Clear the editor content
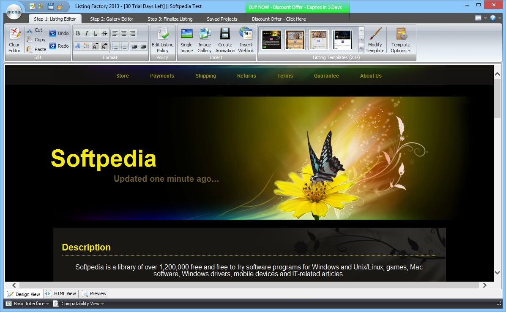Image resolution: width=506 pixels, height=312 pixels. coord(14,40)
